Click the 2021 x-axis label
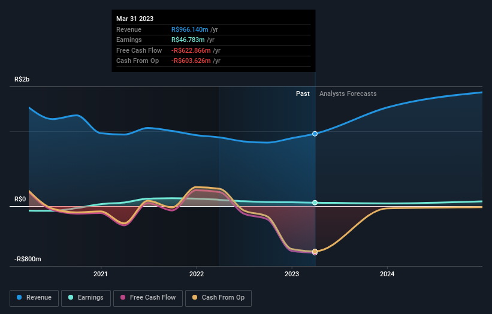Image resolution: width=492 pixels, height=314 pixels. pyautogui.click(x=101, y=274)
